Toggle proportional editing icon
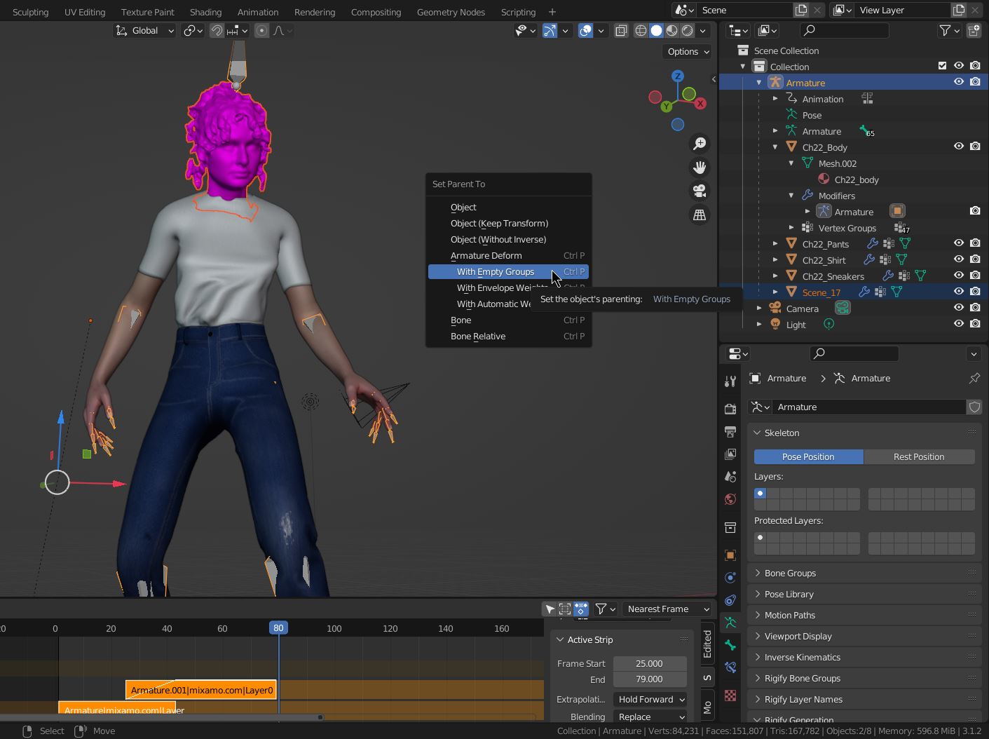The image size is (989, 739). (x=261, y=30)
